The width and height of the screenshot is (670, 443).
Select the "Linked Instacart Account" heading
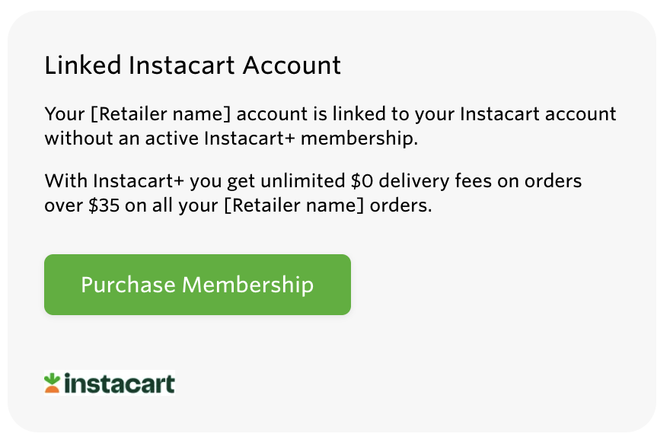pos(193,65)
